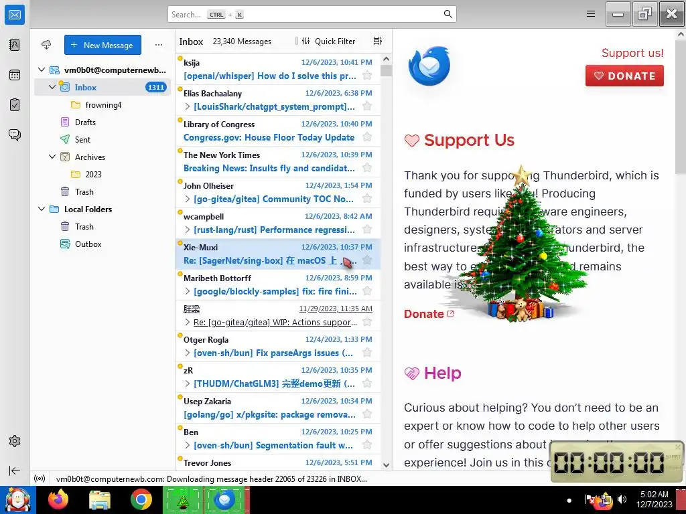Viewport: 686px width, 514px height.
Task: Open the Sent folder
Action: point(102,139)
